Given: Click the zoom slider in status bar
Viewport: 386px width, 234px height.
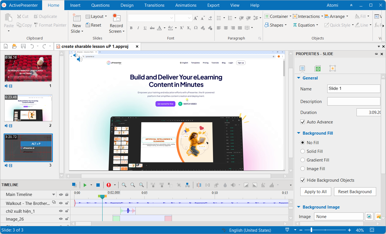Looking at the screenshot, I should coord(311,230).
